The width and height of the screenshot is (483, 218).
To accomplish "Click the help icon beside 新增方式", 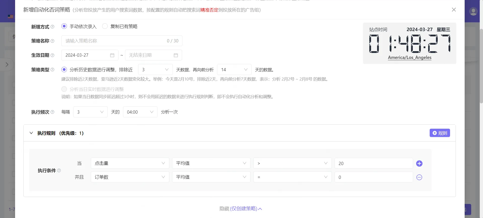I will 52,27.
